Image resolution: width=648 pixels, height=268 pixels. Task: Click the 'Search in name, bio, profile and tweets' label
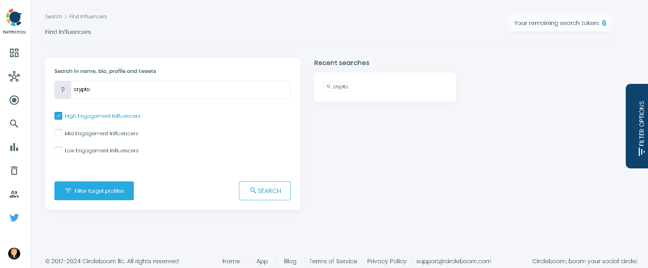click(105, 71)
